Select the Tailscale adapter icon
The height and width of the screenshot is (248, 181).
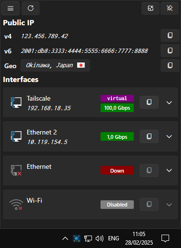point(16,103)
